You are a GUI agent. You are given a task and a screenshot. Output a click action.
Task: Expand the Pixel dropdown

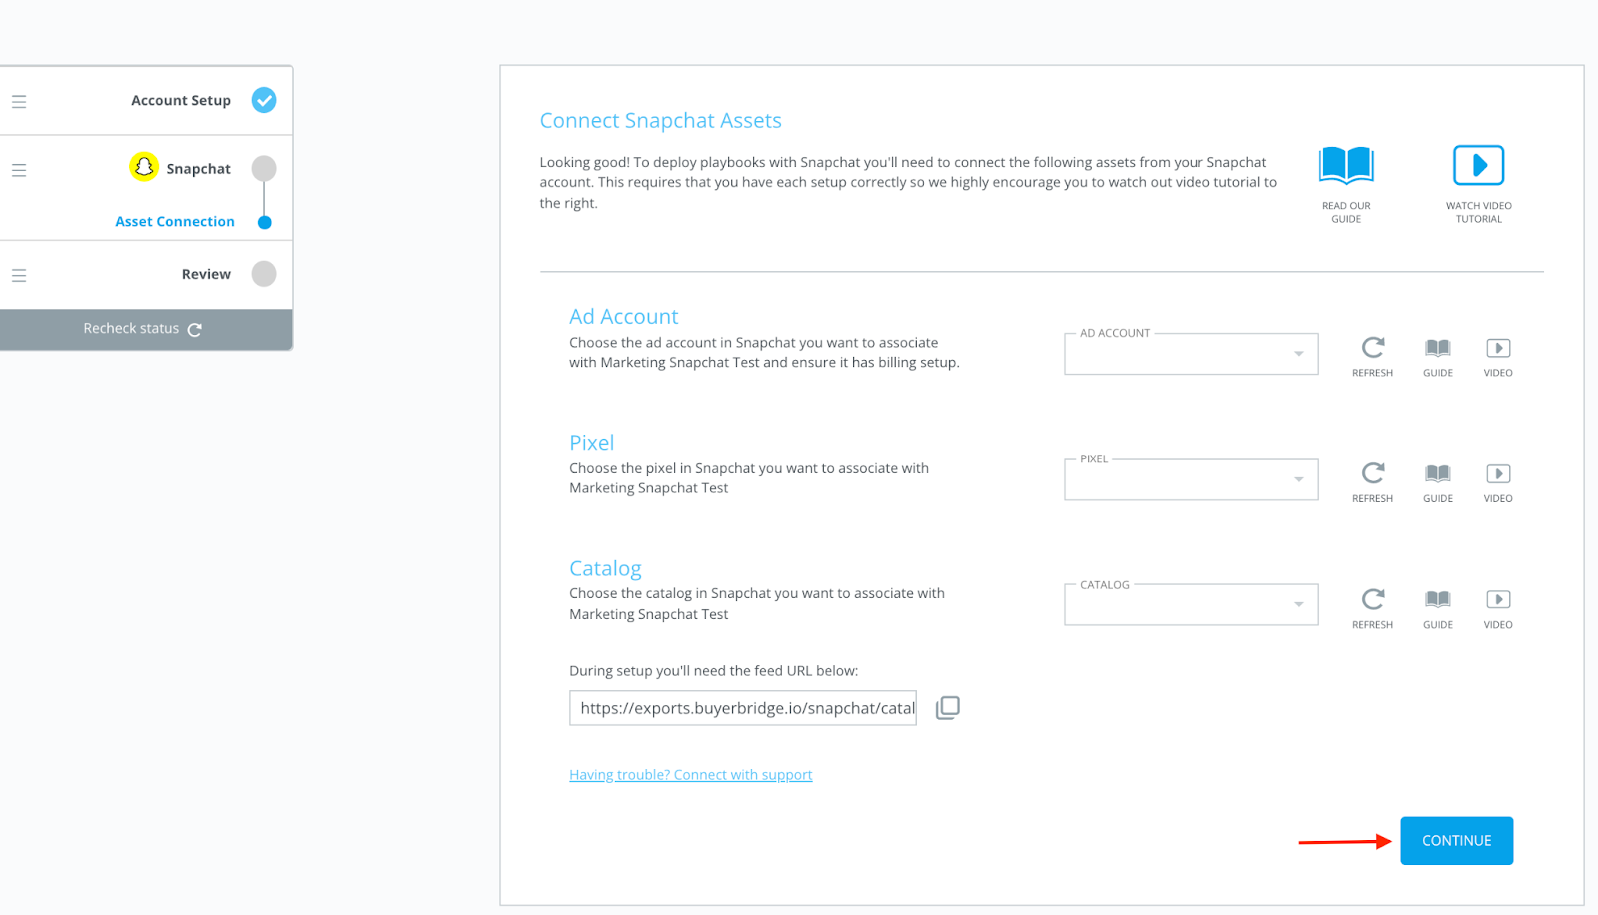click(x=1191, y=479)
